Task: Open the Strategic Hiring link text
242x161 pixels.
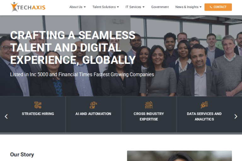Action: (x=38, y=114)
